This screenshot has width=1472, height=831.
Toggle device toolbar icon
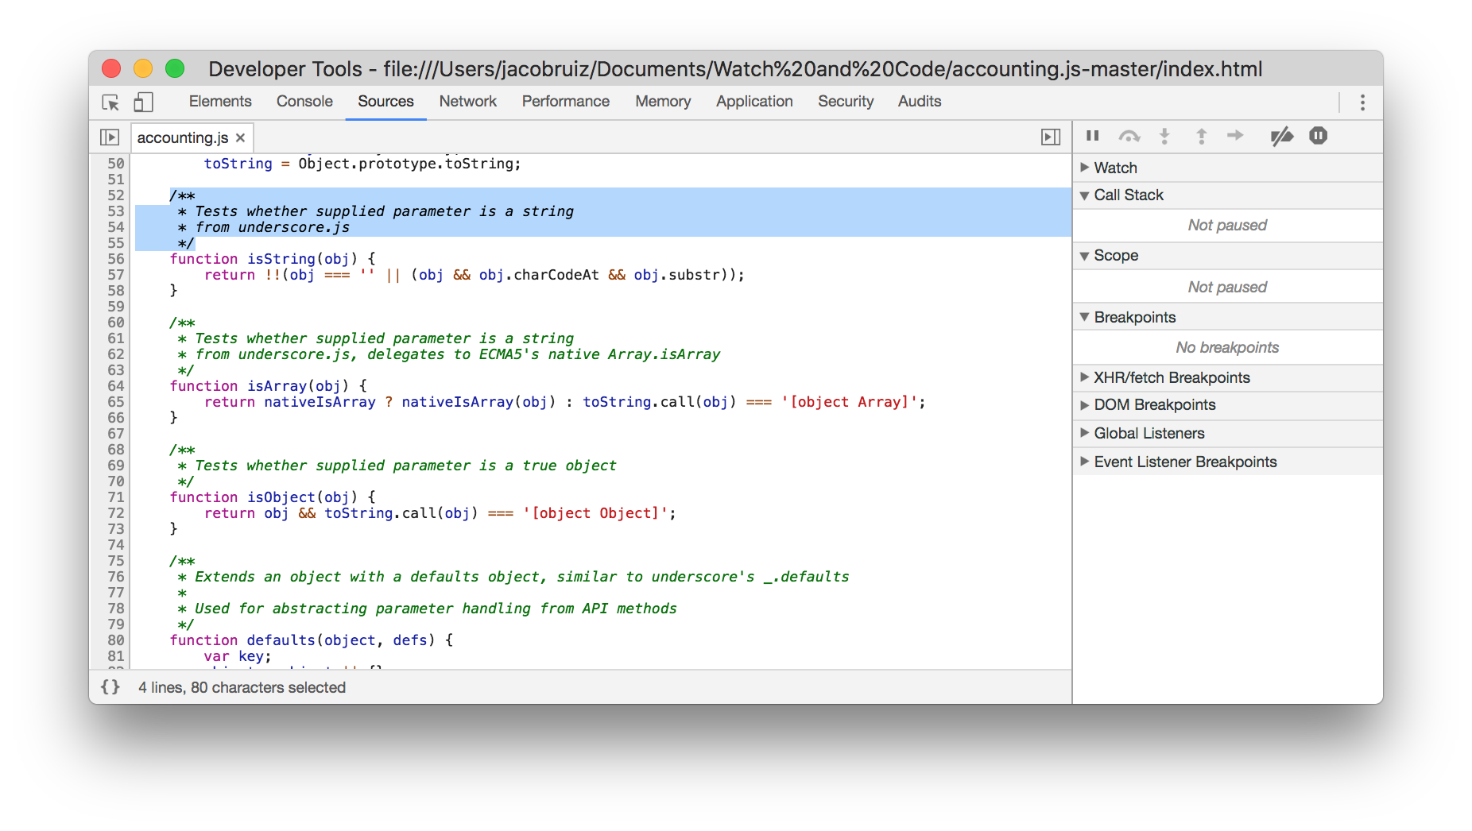coord(143,102)
